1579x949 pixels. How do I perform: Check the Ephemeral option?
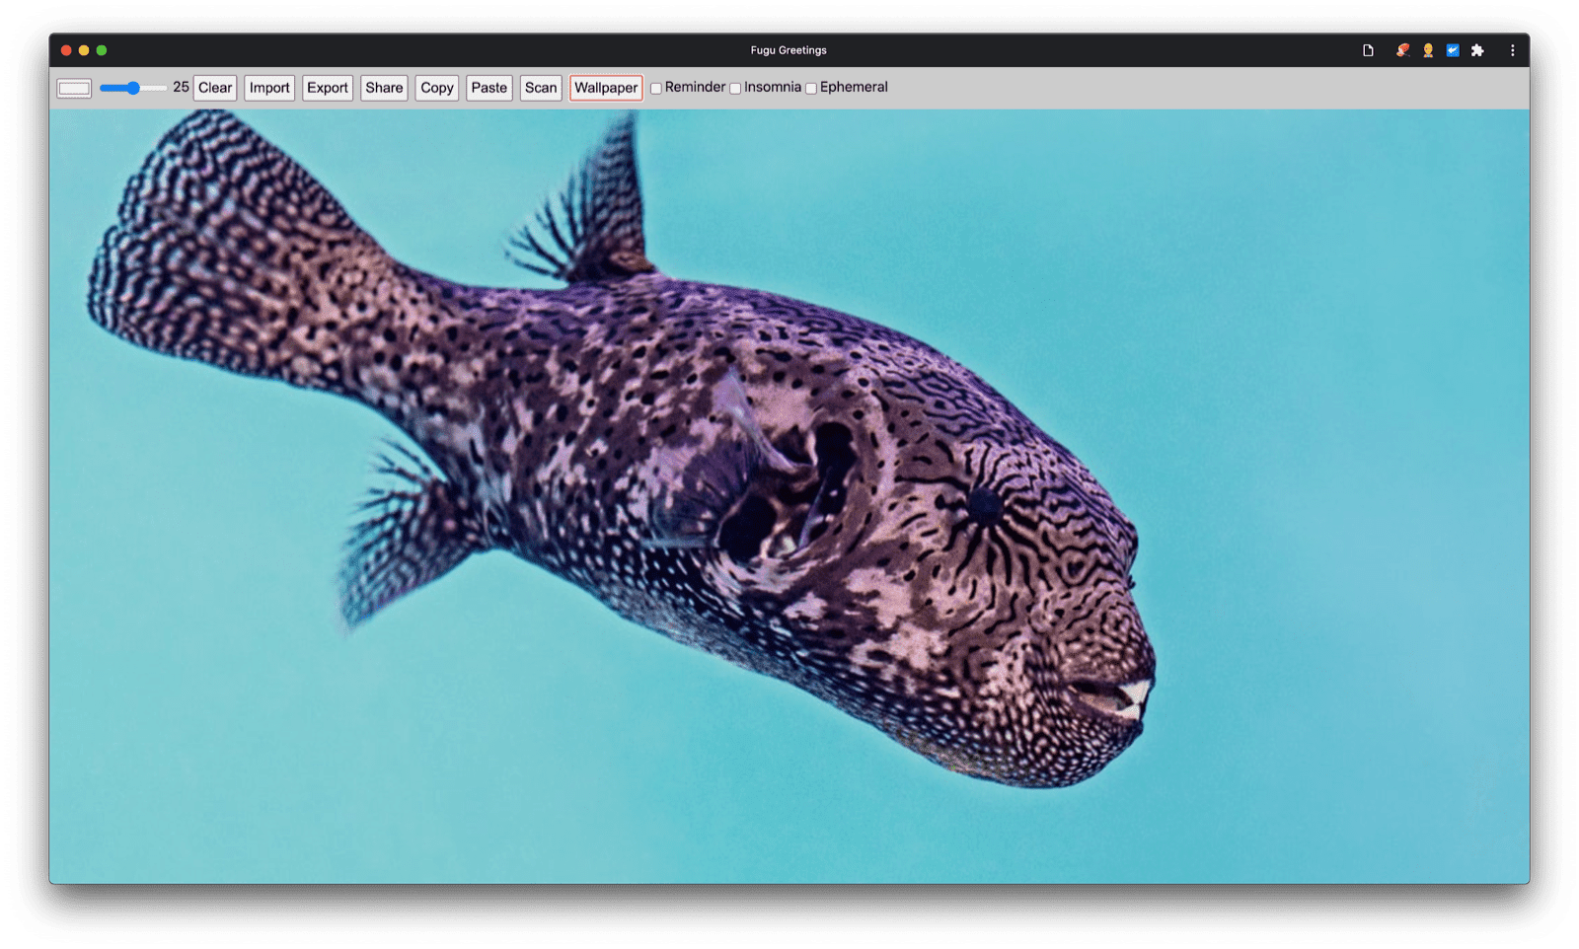click(x=811, y=89)
